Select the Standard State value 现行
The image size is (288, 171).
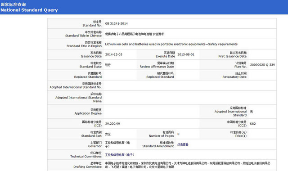point(108,65)
